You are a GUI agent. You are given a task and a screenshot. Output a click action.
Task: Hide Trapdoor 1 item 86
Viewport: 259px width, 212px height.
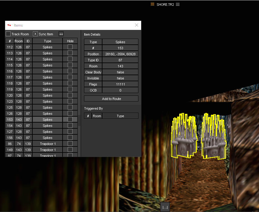[70, 143]
